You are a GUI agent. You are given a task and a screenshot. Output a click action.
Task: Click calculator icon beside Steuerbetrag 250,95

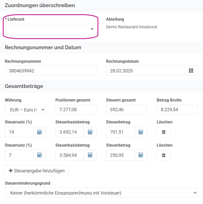[x=141, y=155]
